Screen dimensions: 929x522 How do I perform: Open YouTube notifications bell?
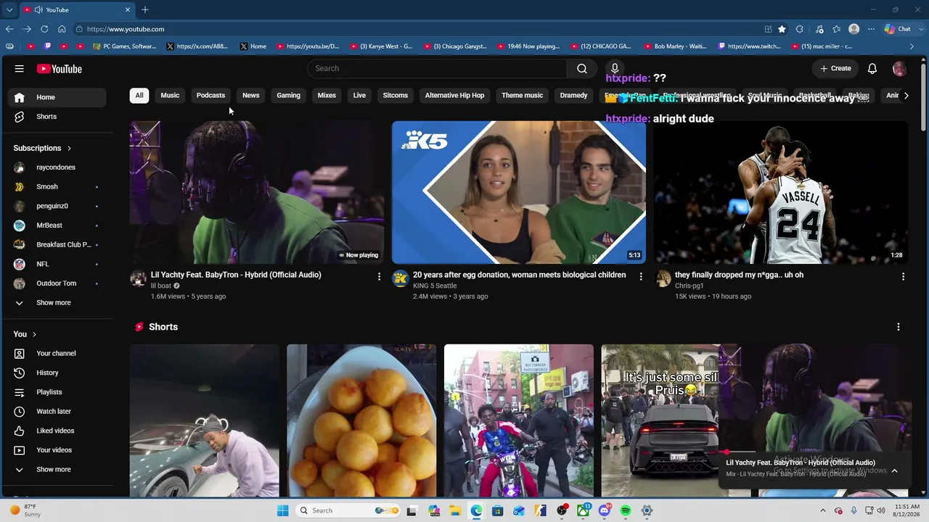click(872, 68)
